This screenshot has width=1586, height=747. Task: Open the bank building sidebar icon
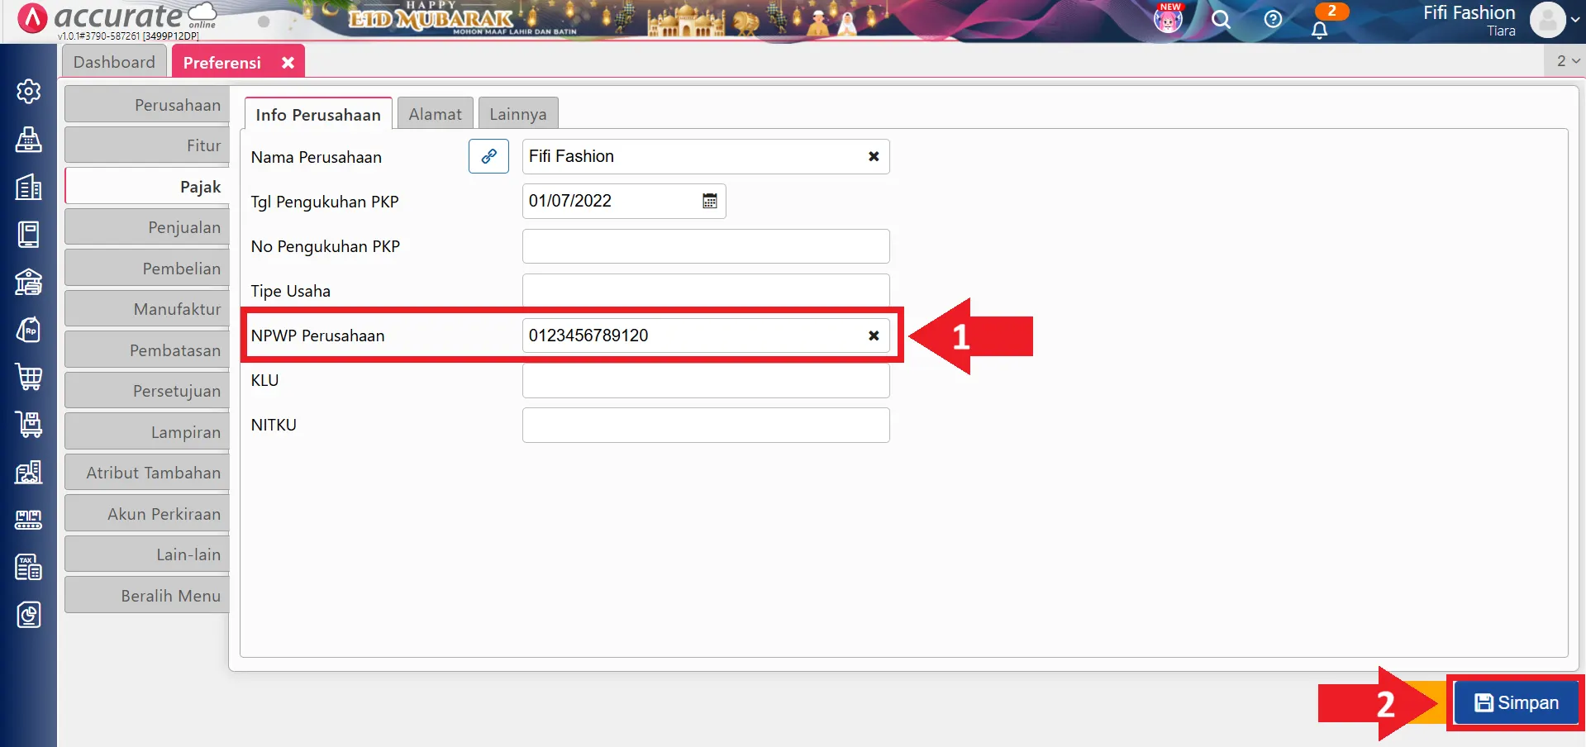pyautogui.click(x=28, y=282)
